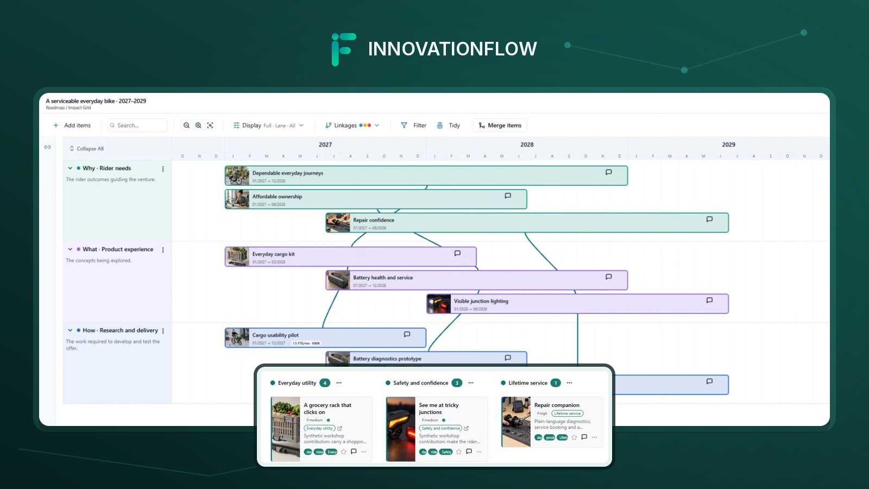The image size is (869, 489).
Task: Open more options for Lifetime service column
Action: pos(569,383)
